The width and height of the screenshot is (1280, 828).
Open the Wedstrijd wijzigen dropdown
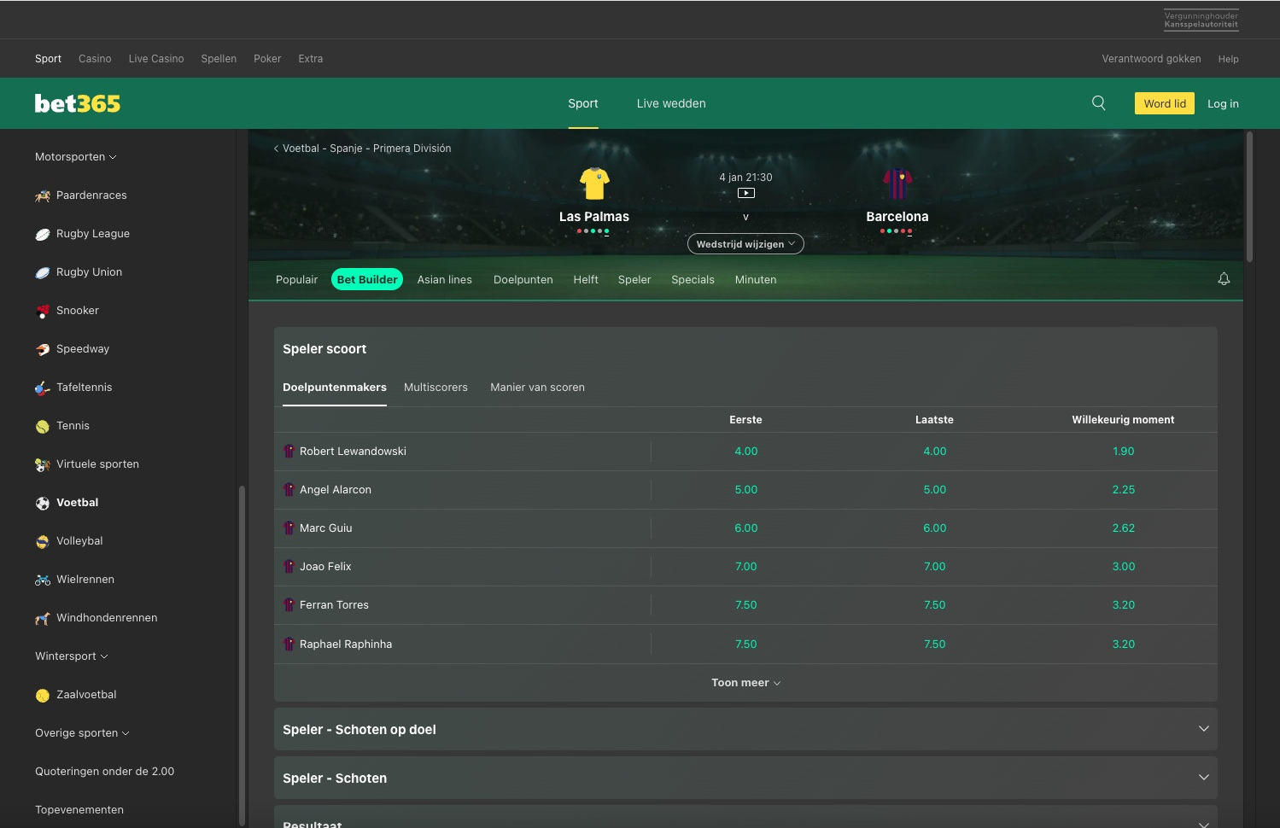745,243
